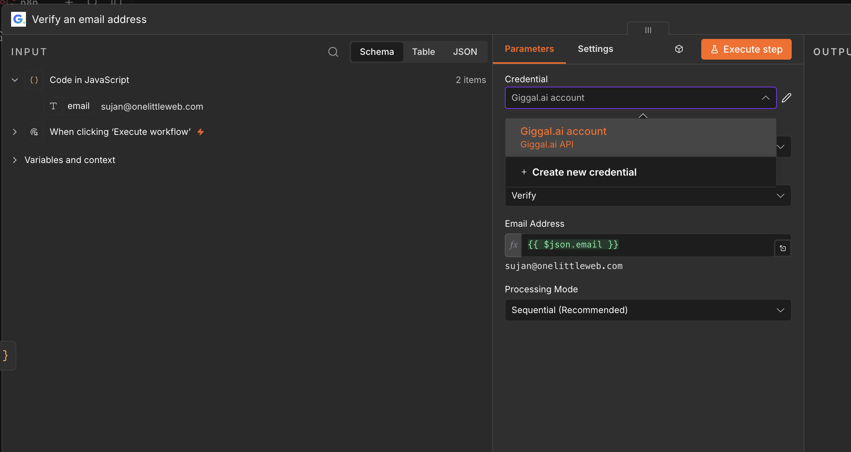Switch to Schema view
851x452 pixels.
(x=377, y=52)
